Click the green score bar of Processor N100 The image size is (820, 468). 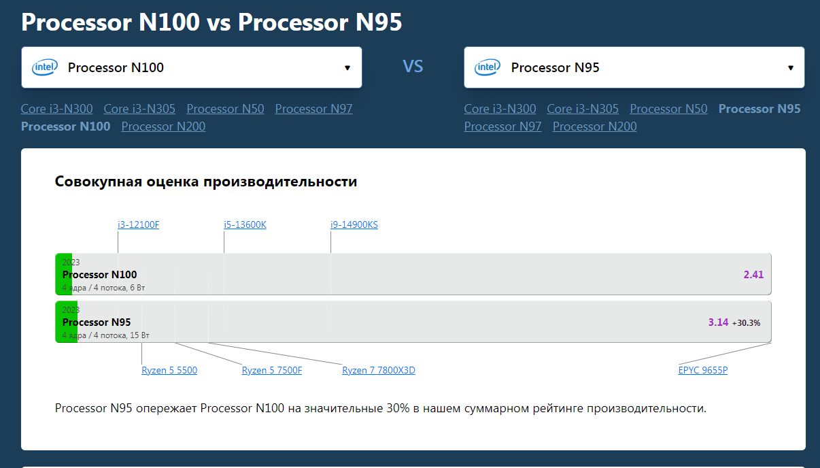click(64, 274)
